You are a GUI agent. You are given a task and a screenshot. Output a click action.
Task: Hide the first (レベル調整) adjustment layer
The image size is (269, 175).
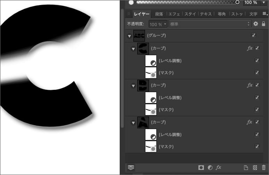[257, 61]
